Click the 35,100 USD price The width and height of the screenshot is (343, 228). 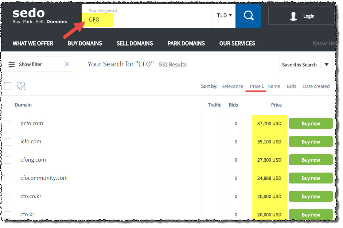(x=269, y=142)
